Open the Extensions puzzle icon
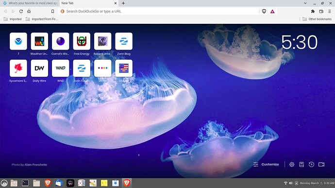This screenshot has height=188, width=335. (x=313, y=11)
